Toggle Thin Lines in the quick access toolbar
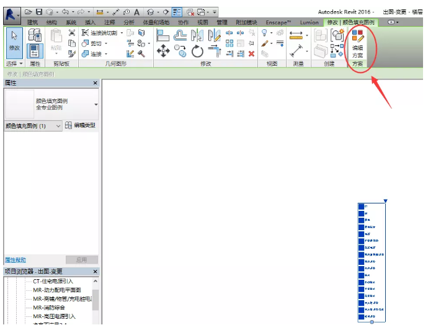428x330 pixels. (177, 12)
